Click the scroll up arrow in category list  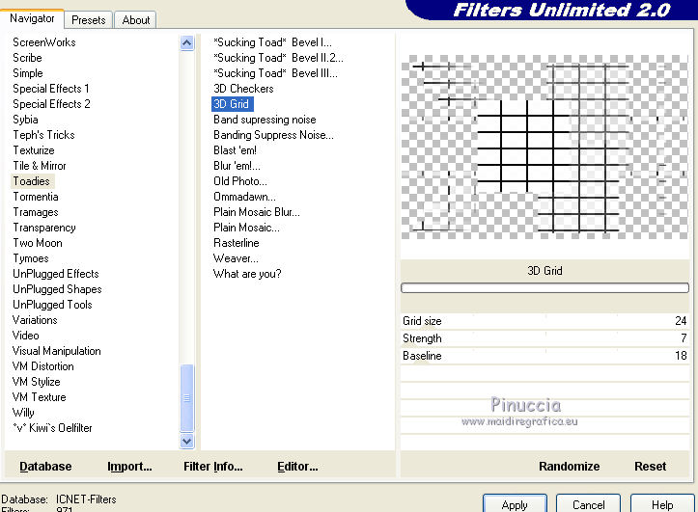coord(187,43)
